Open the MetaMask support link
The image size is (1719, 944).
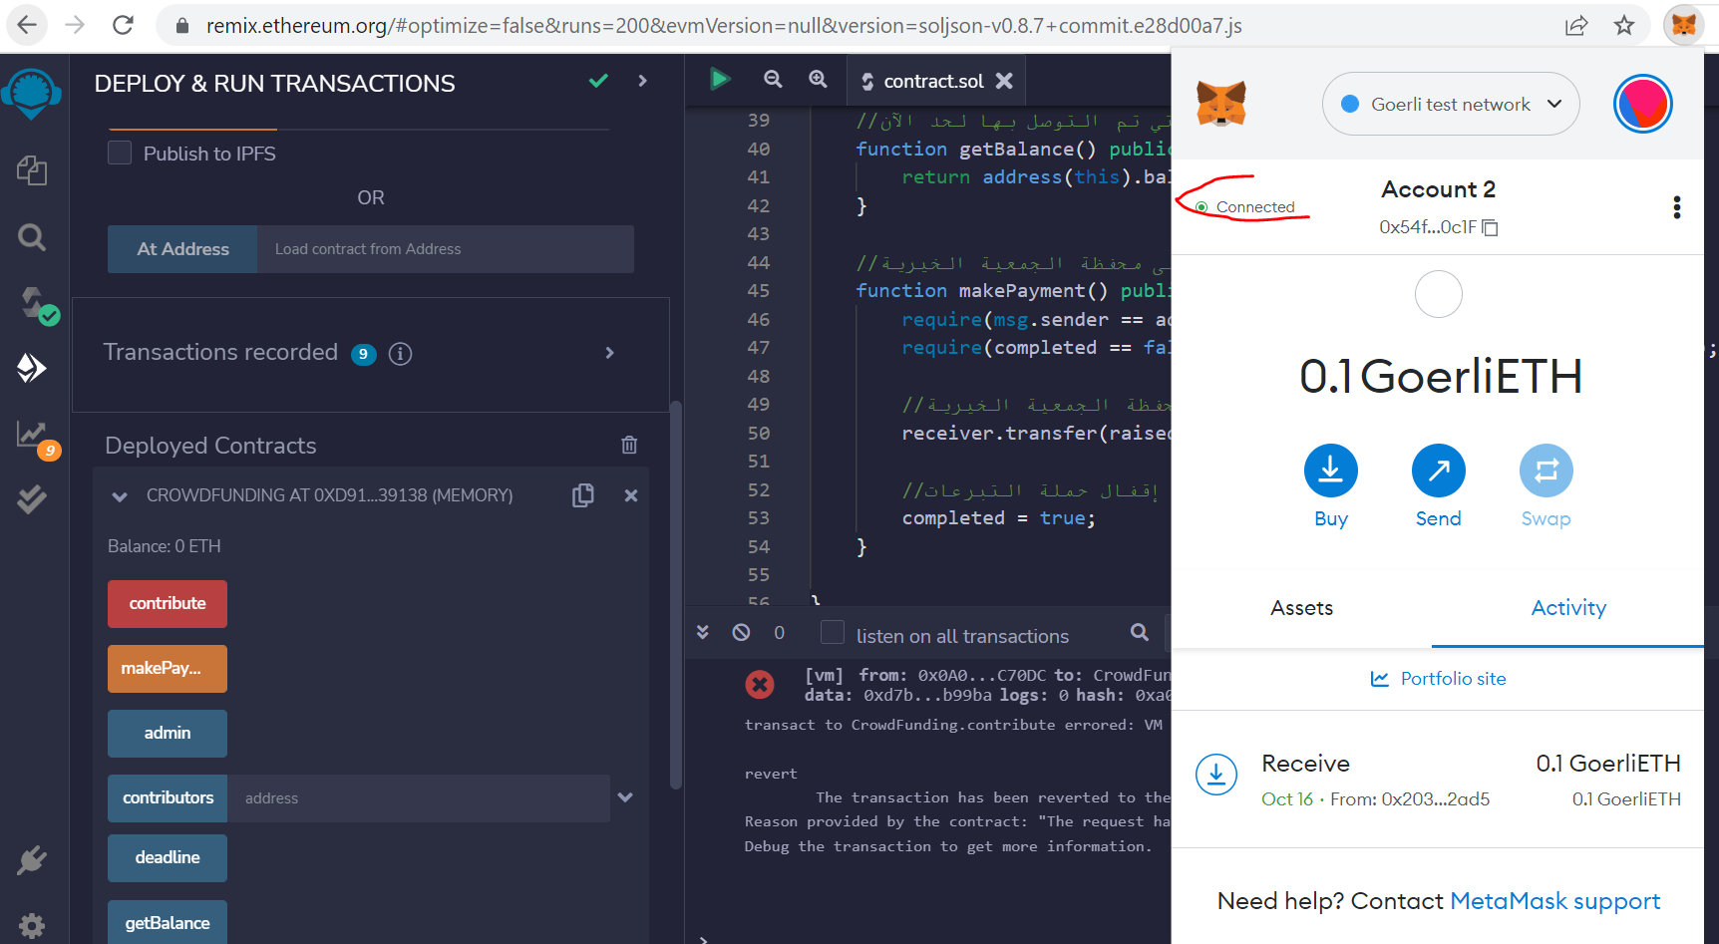(1554, 901)
